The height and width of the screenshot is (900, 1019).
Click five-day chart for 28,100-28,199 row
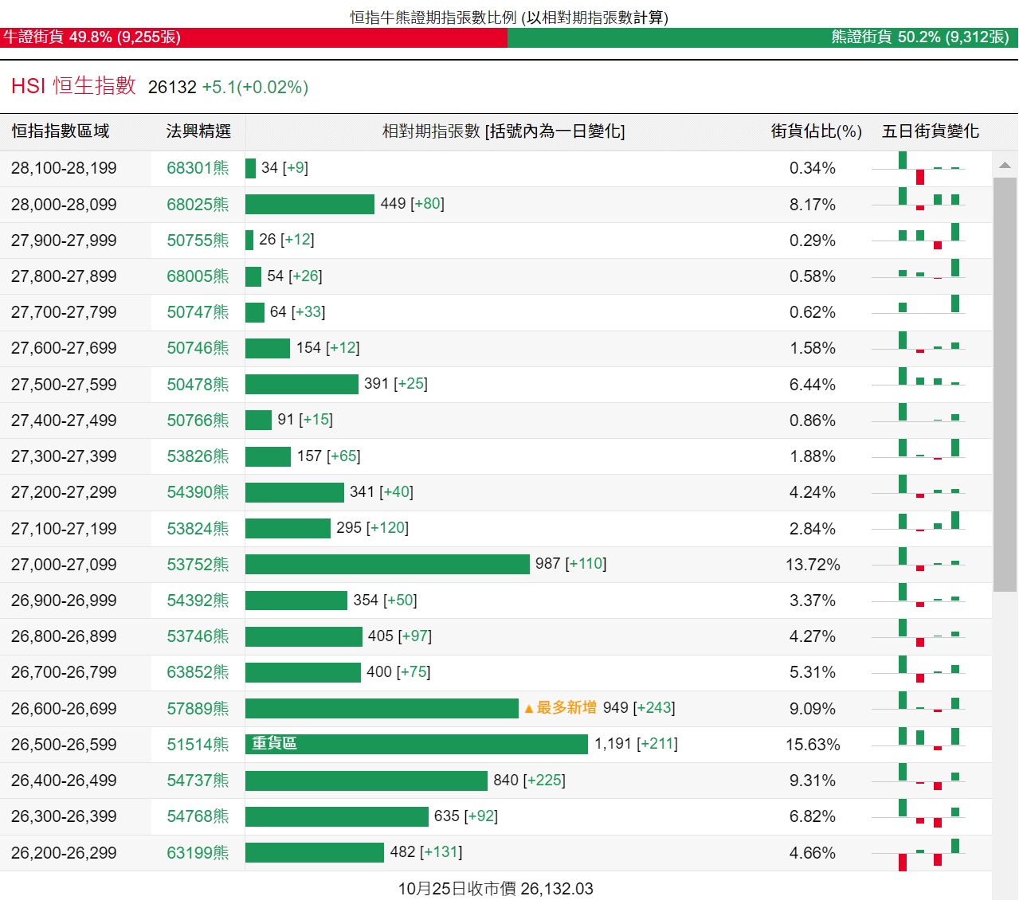coord(919,169)
